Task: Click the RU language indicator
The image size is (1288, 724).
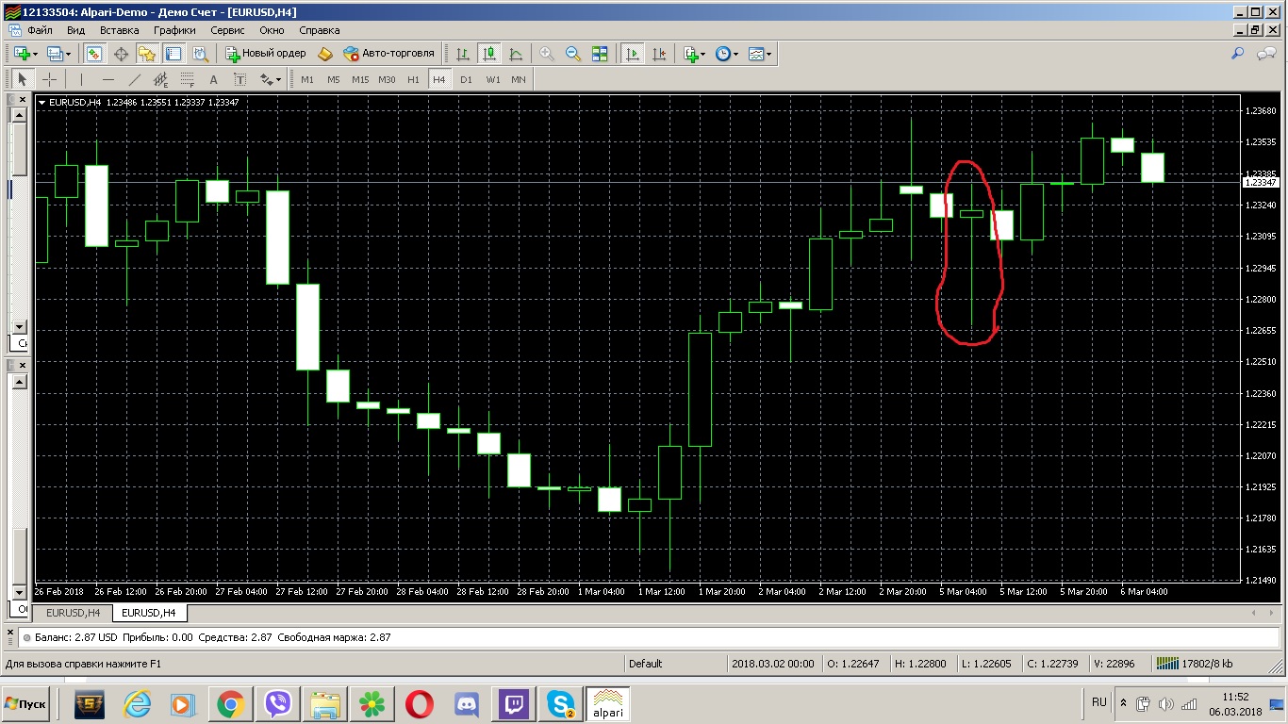Action: click(1099, 702)
